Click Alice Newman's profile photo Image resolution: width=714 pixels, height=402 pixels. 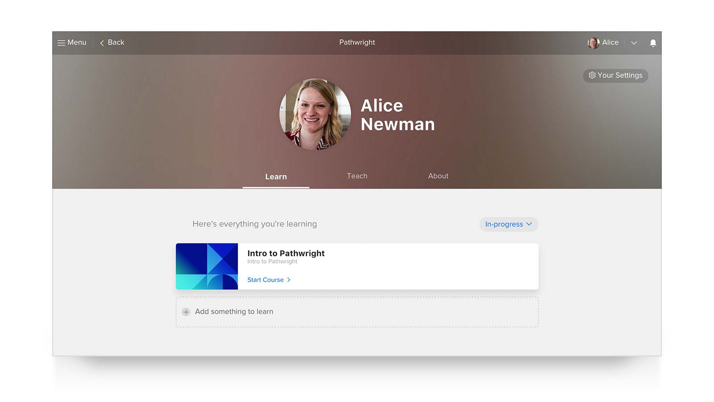[315, 114]
